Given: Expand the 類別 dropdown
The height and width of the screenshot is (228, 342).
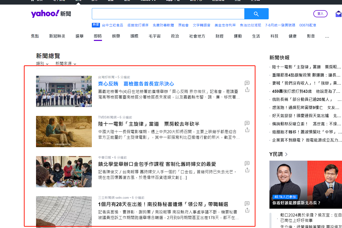Looking at the screenshot, I should pos(42,64).
